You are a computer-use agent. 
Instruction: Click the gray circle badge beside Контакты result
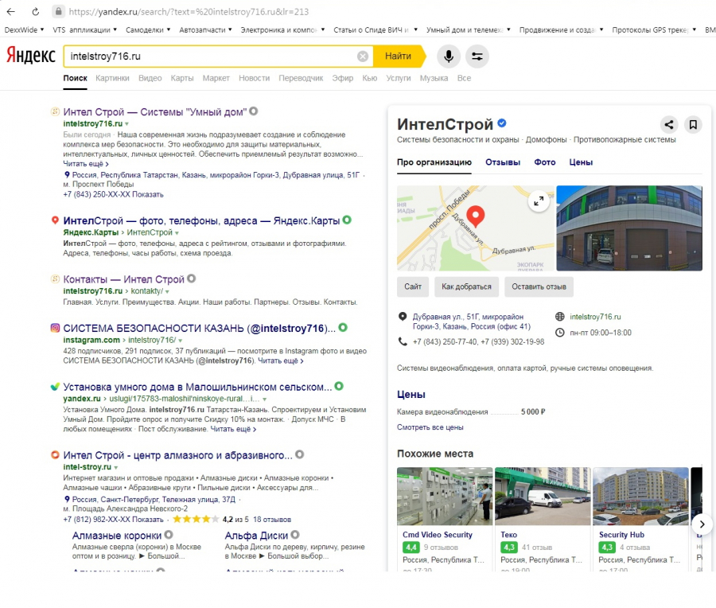click(191, 279)
